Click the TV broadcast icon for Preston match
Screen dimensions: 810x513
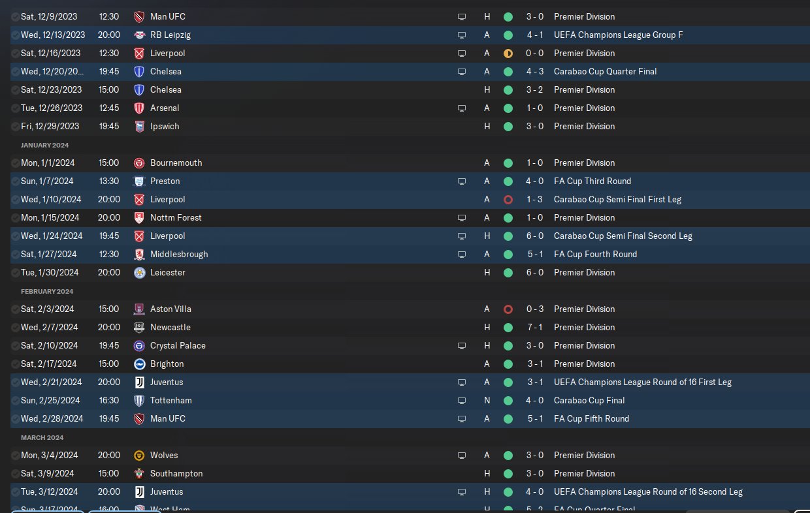pyautogui.click(x=462, y=181)
